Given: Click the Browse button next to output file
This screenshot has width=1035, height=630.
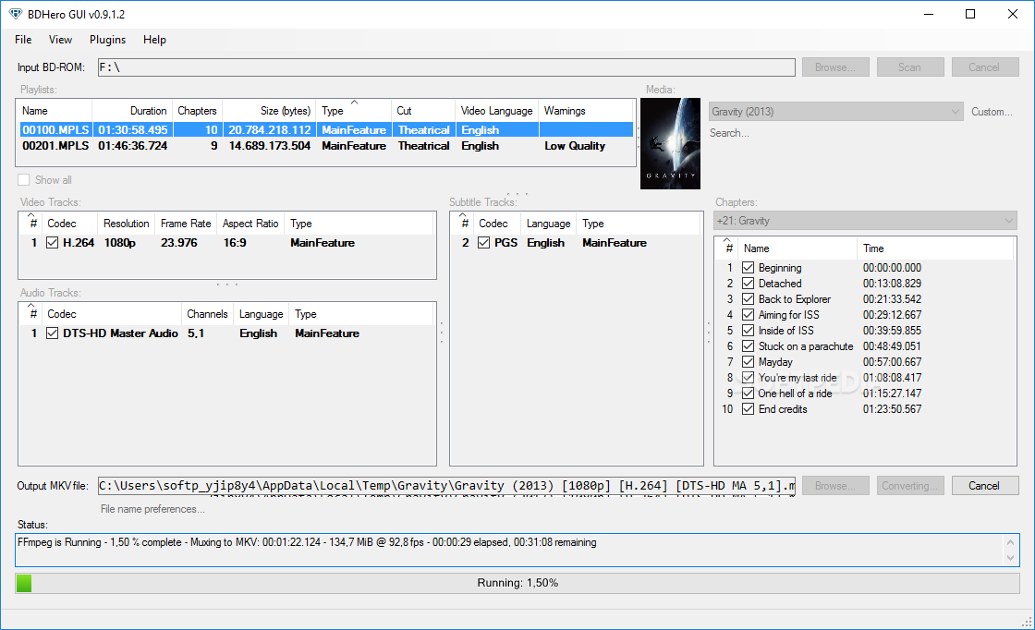Looking at the screenshot, I should [x=835, y=486].
